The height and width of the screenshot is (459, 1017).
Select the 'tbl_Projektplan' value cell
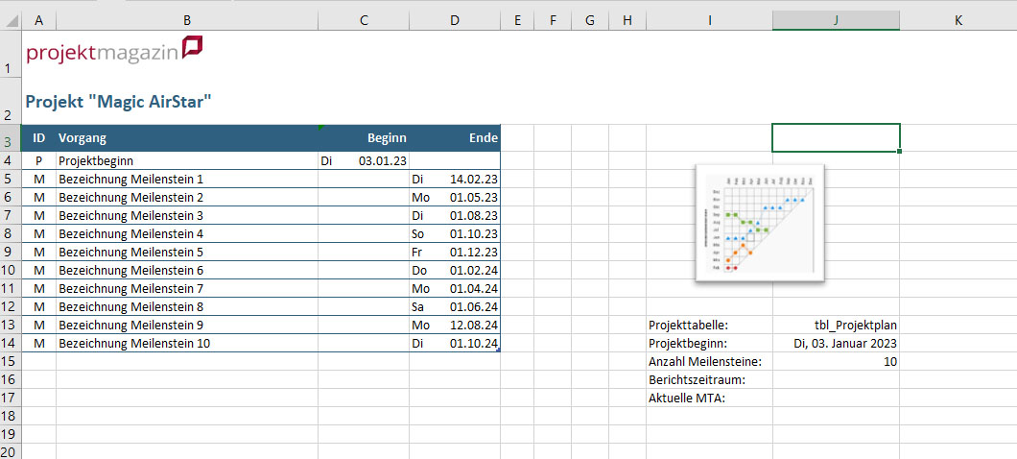click(x=836, y=325)
